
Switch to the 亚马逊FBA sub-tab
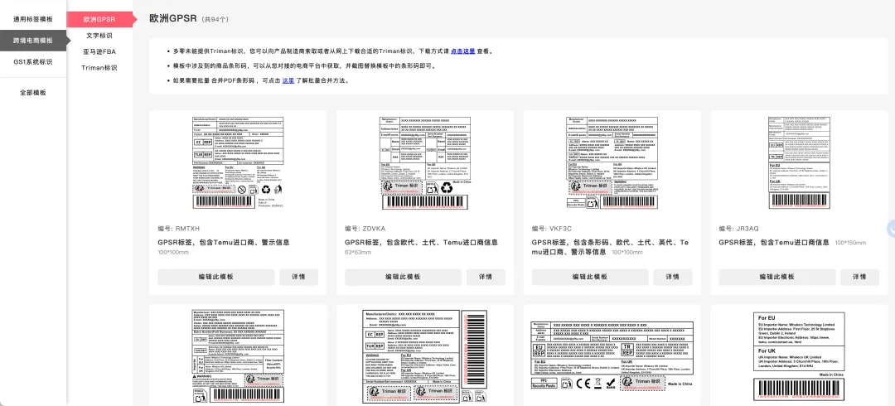[x=99, y=51]
